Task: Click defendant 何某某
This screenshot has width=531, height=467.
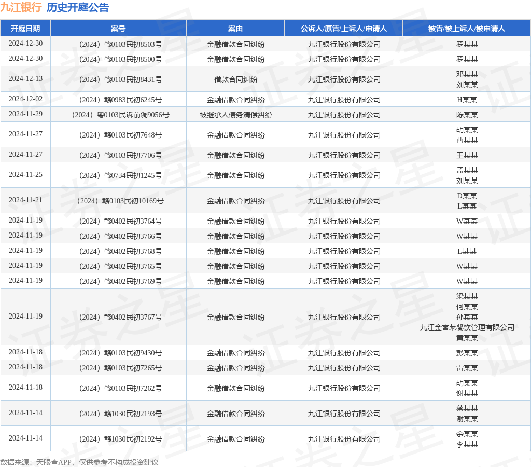Action: [x=467, y=307]
